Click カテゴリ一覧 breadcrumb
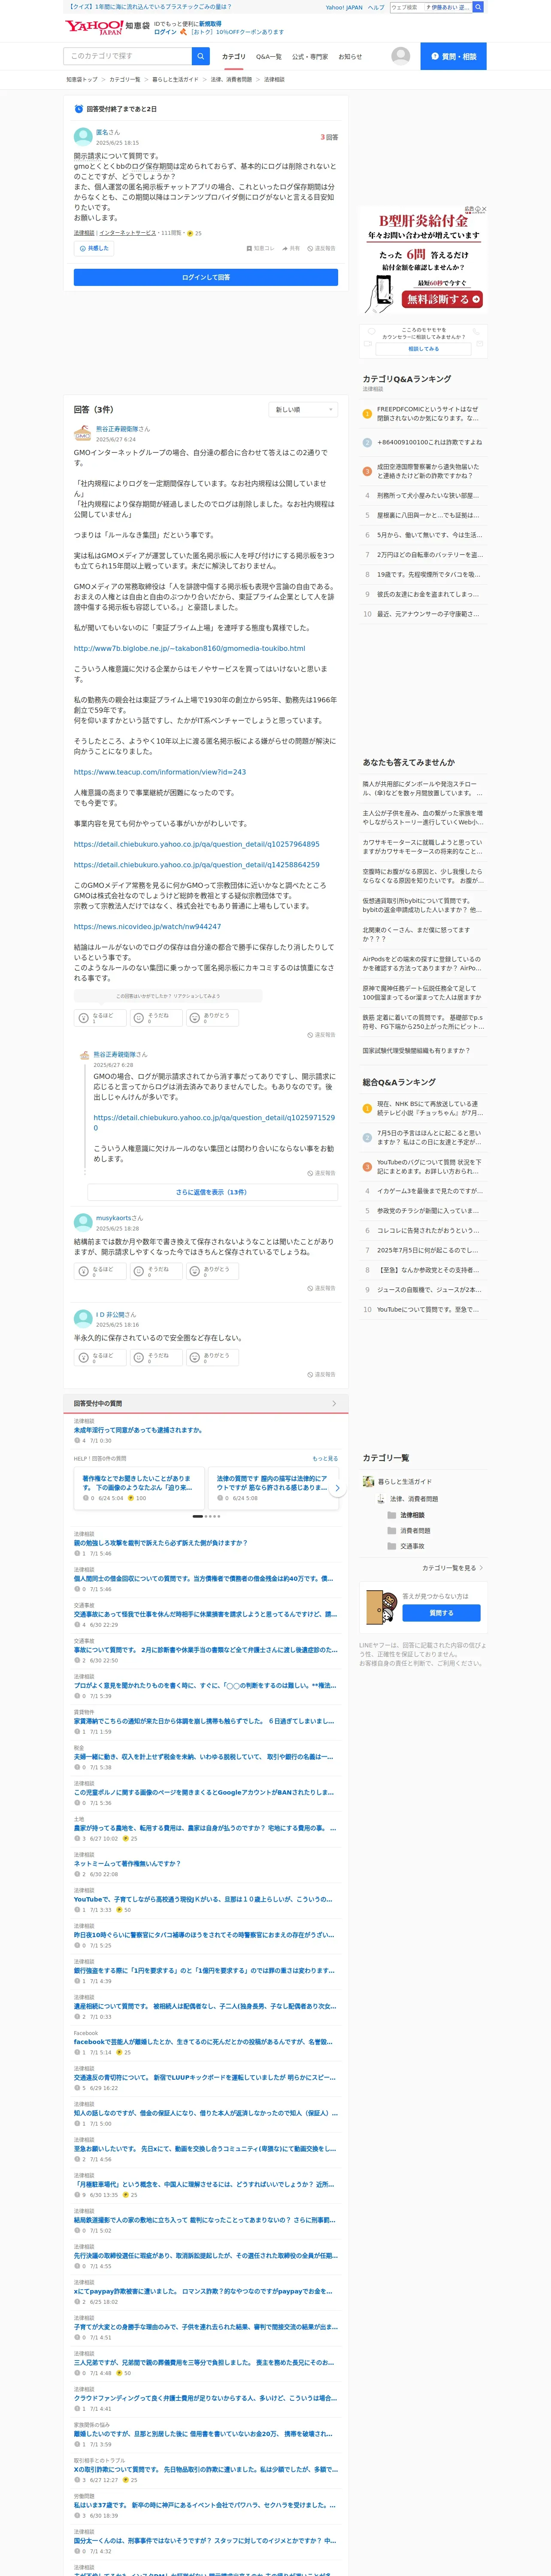This screenshot has width=551, height=2576. 124,80
